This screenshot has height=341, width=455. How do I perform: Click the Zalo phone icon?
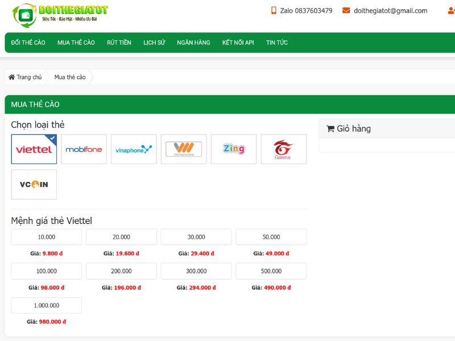tap(274, 11)
